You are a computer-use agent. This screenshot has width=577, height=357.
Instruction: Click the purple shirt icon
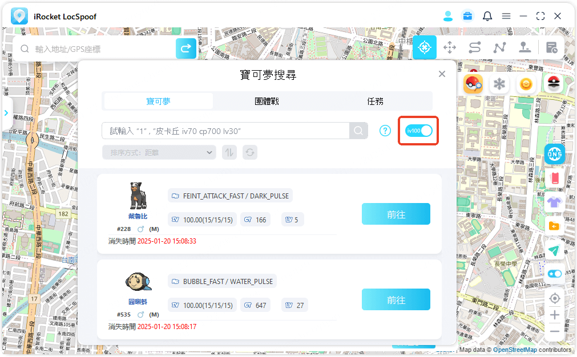pyautogui.click(x=555, y=202)
